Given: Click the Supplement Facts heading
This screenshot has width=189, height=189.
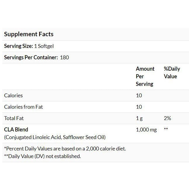Looking at the screenshot, I should (29, 34).
